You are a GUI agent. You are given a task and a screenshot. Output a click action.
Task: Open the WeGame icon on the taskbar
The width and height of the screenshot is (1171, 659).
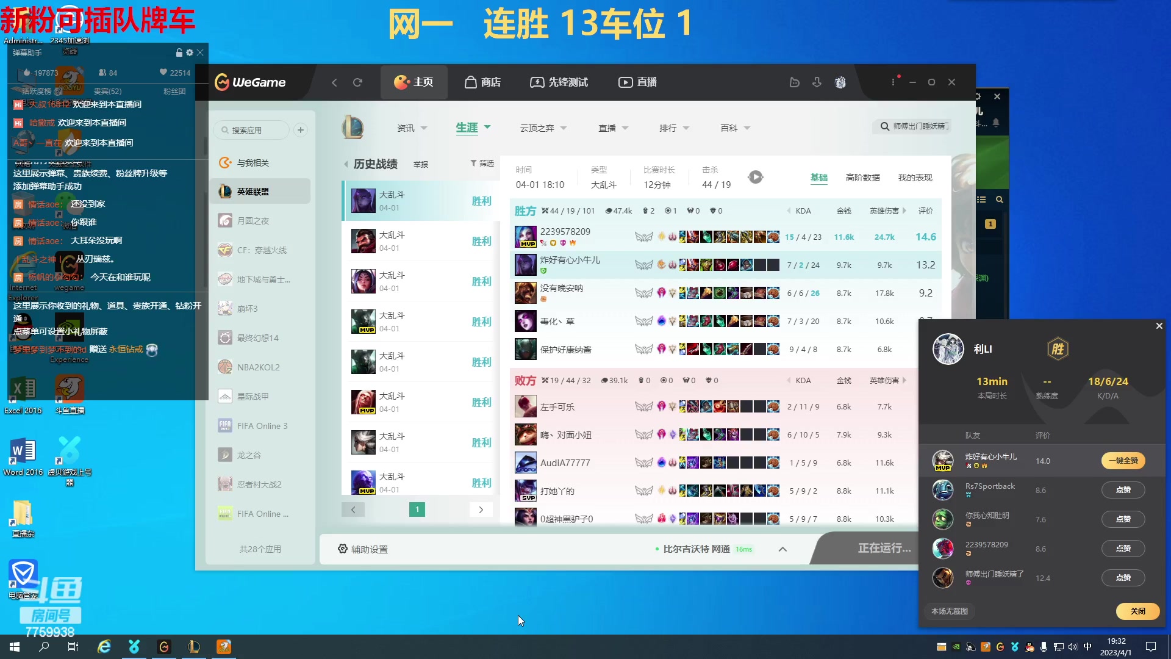pyautogui.click(x=164, y=647)
